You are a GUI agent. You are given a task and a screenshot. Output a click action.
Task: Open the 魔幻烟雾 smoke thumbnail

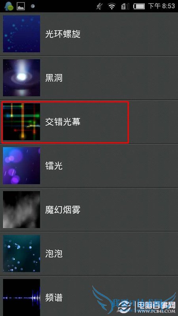(21, 210)
